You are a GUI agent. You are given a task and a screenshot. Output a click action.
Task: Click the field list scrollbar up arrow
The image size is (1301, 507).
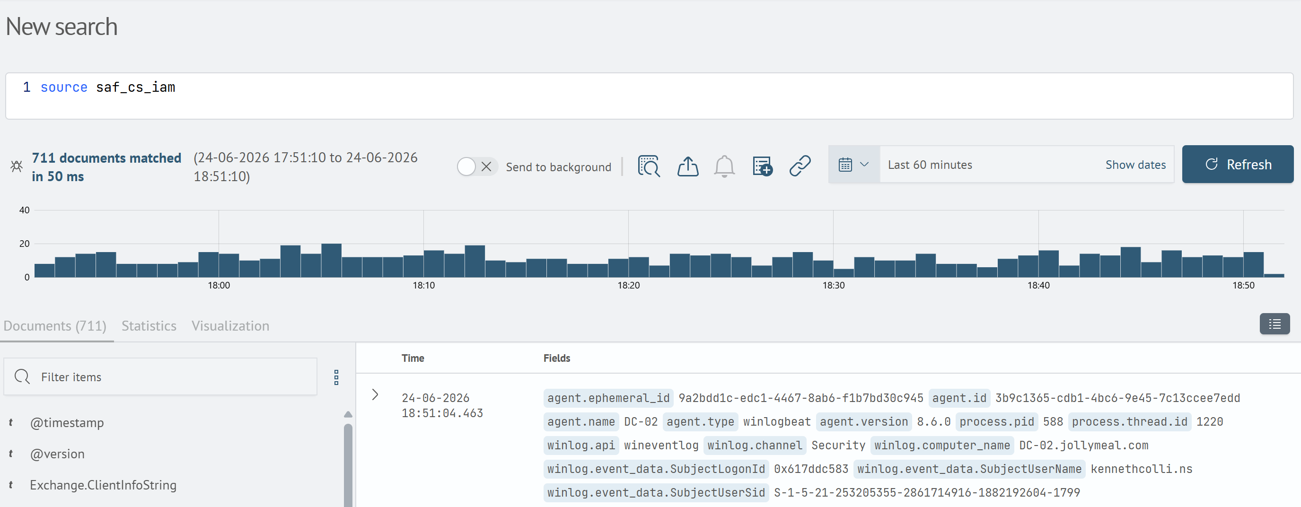[348, 414]
